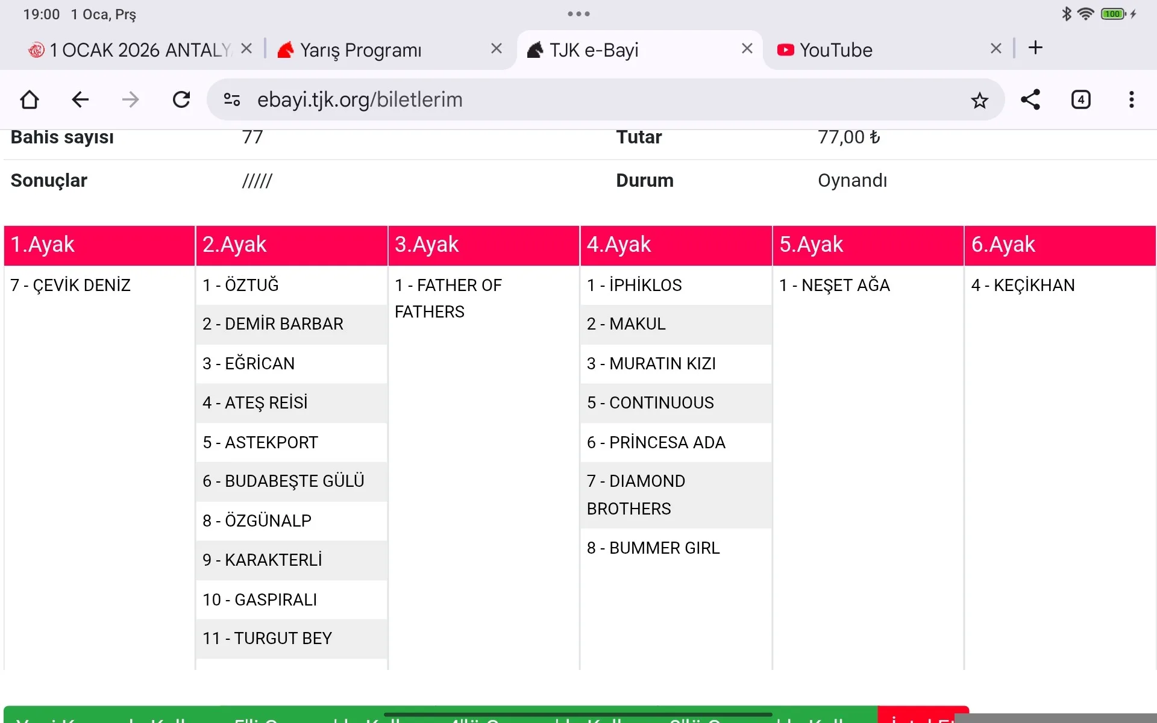This screenshot has height=723, width=1157.
Task: Open the site settings icon in the address bar
Action: (x=232, y=99)
